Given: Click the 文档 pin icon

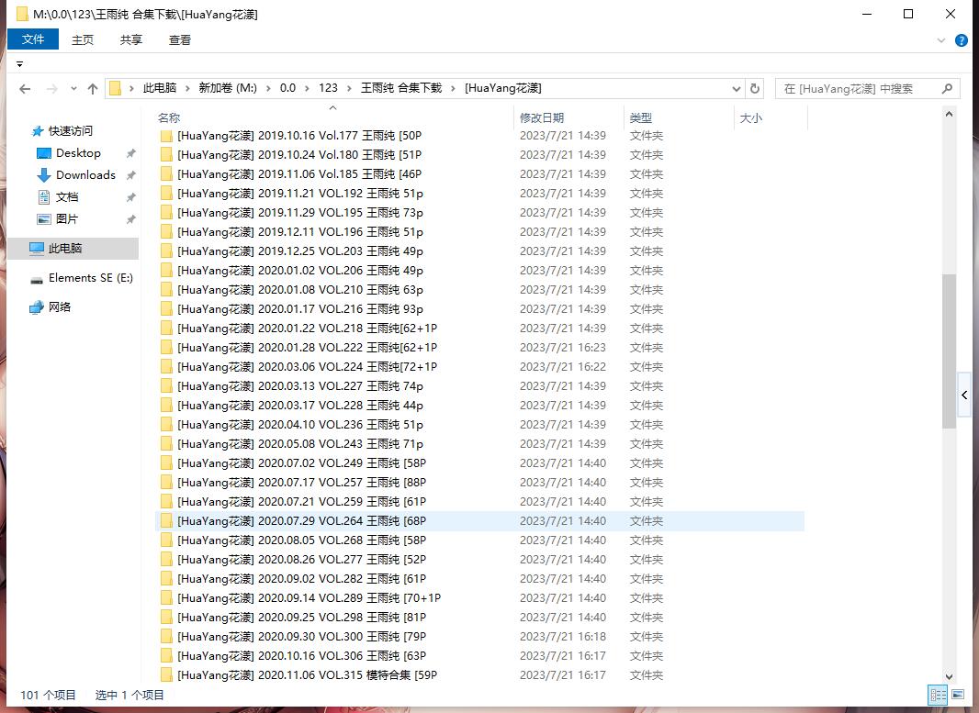Looking at the screenshot, I should [131, 197].
